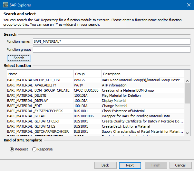Click the Function group input field
This screenshot has height=171, width=194.
(x=111, y=50)
